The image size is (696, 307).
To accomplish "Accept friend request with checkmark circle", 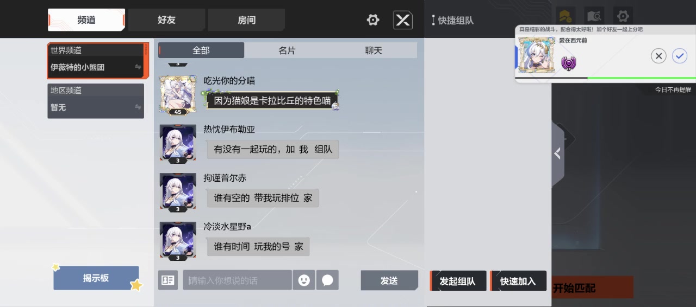I will (x=680, y=56).
